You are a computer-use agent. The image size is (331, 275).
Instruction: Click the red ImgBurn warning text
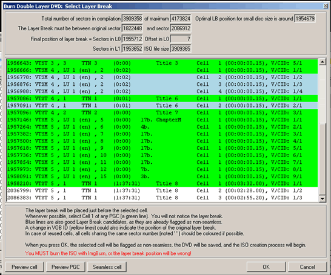pos(108,253)
